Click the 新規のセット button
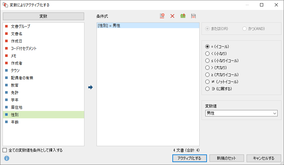The image size is (284, 165). (226, 158)
